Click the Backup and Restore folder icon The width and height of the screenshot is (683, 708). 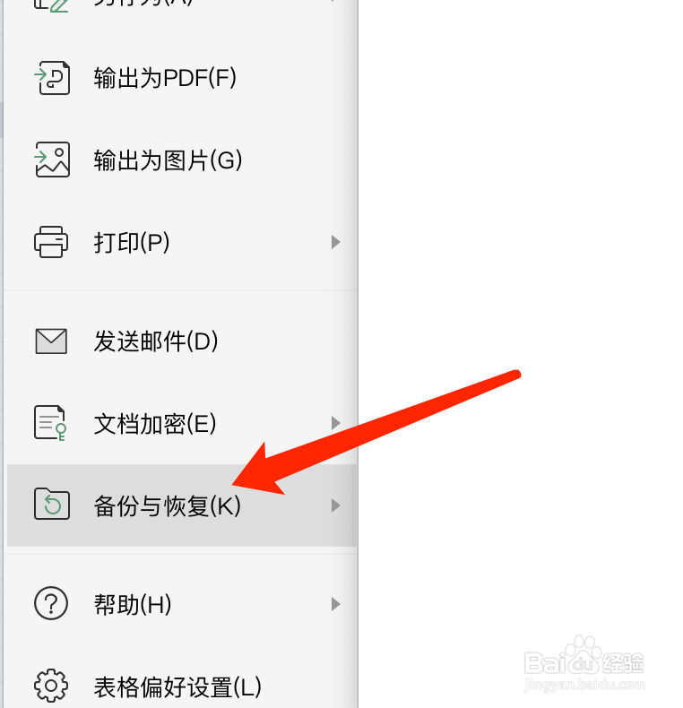(x=52, y=504)
